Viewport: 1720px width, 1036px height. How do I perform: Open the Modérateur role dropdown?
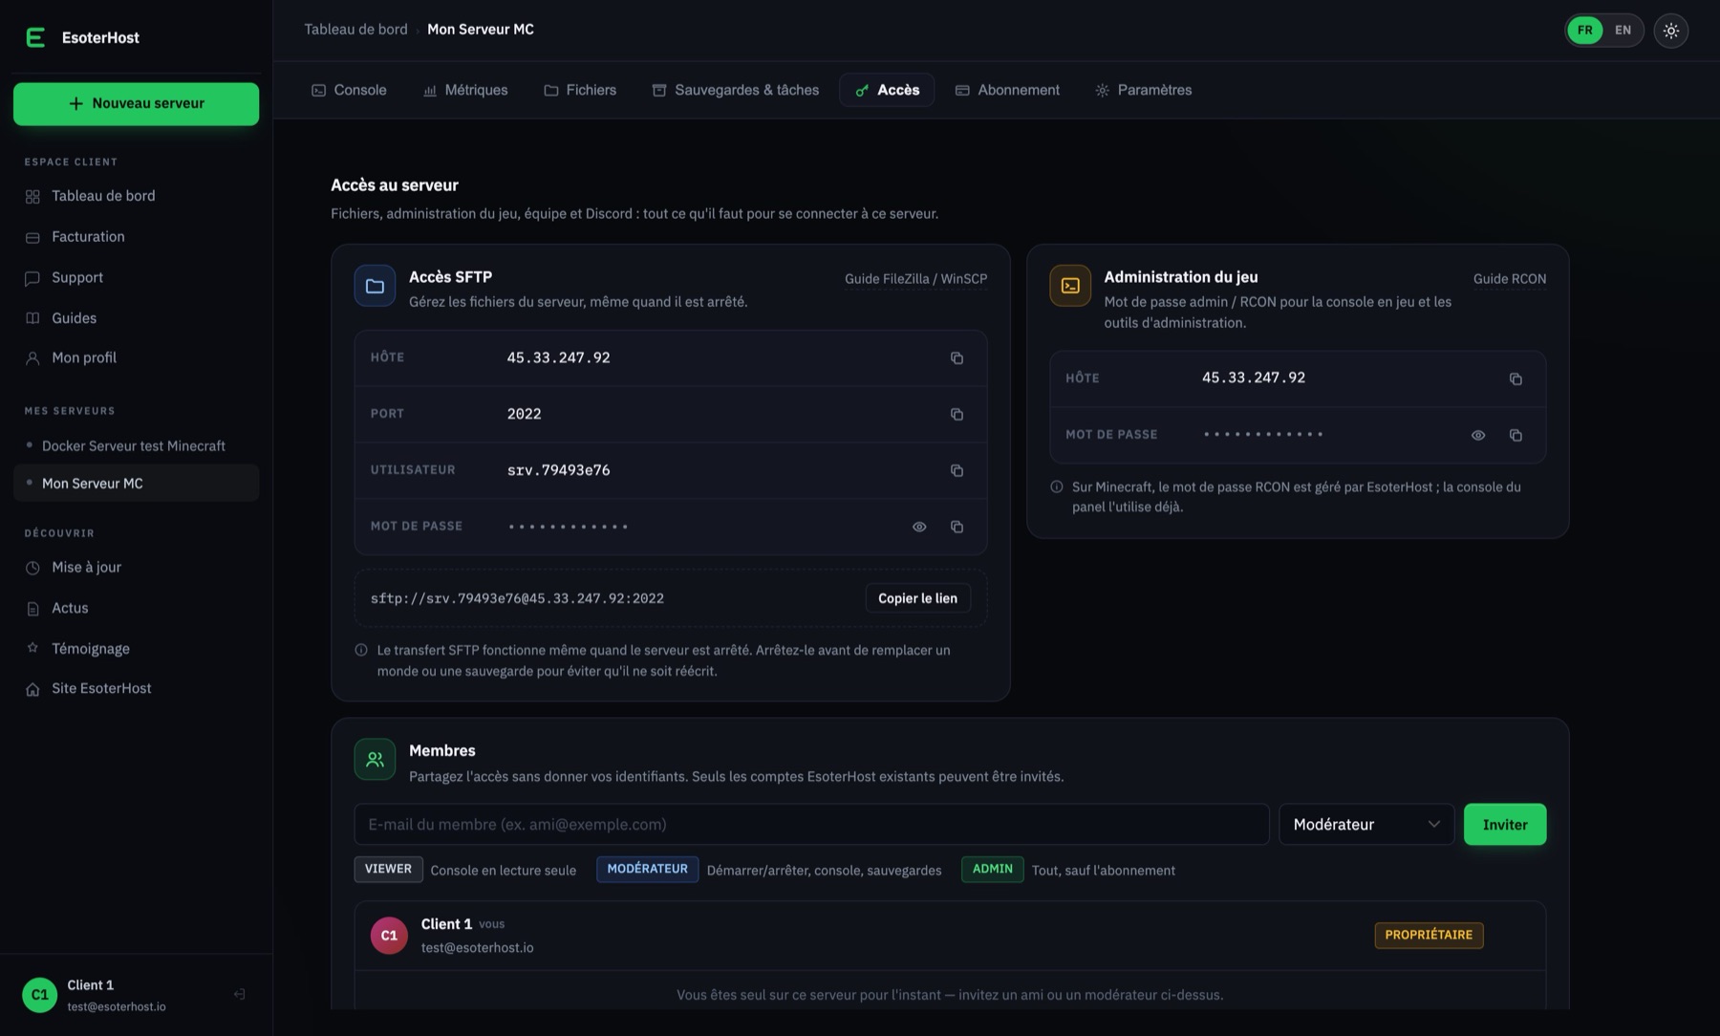pos(1366,825)
